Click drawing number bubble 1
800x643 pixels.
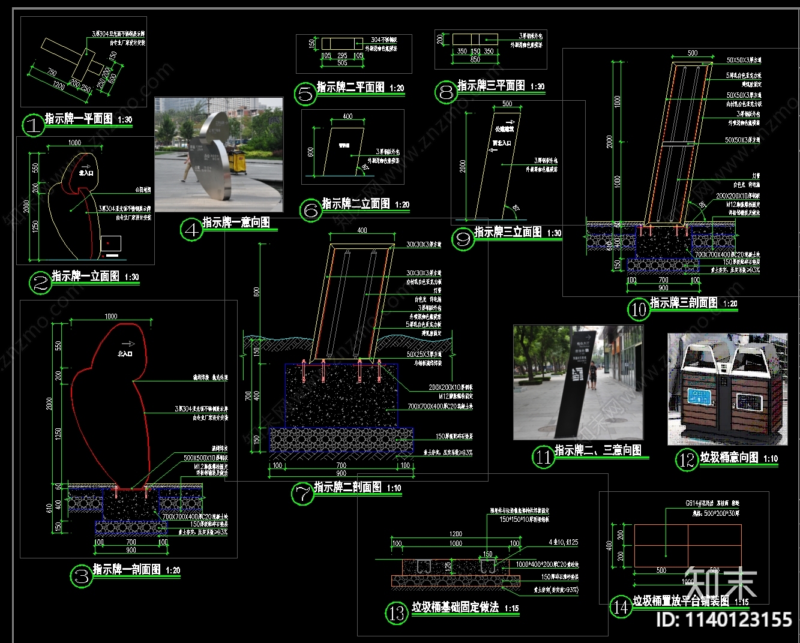pyautogui.click(x=32, y=125)
